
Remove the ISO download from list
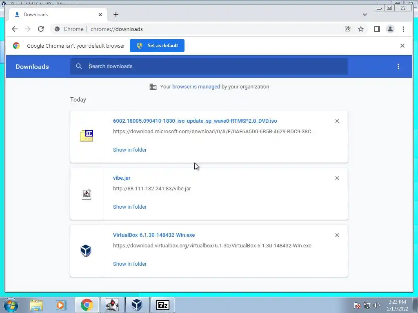(x=337, y=121)
